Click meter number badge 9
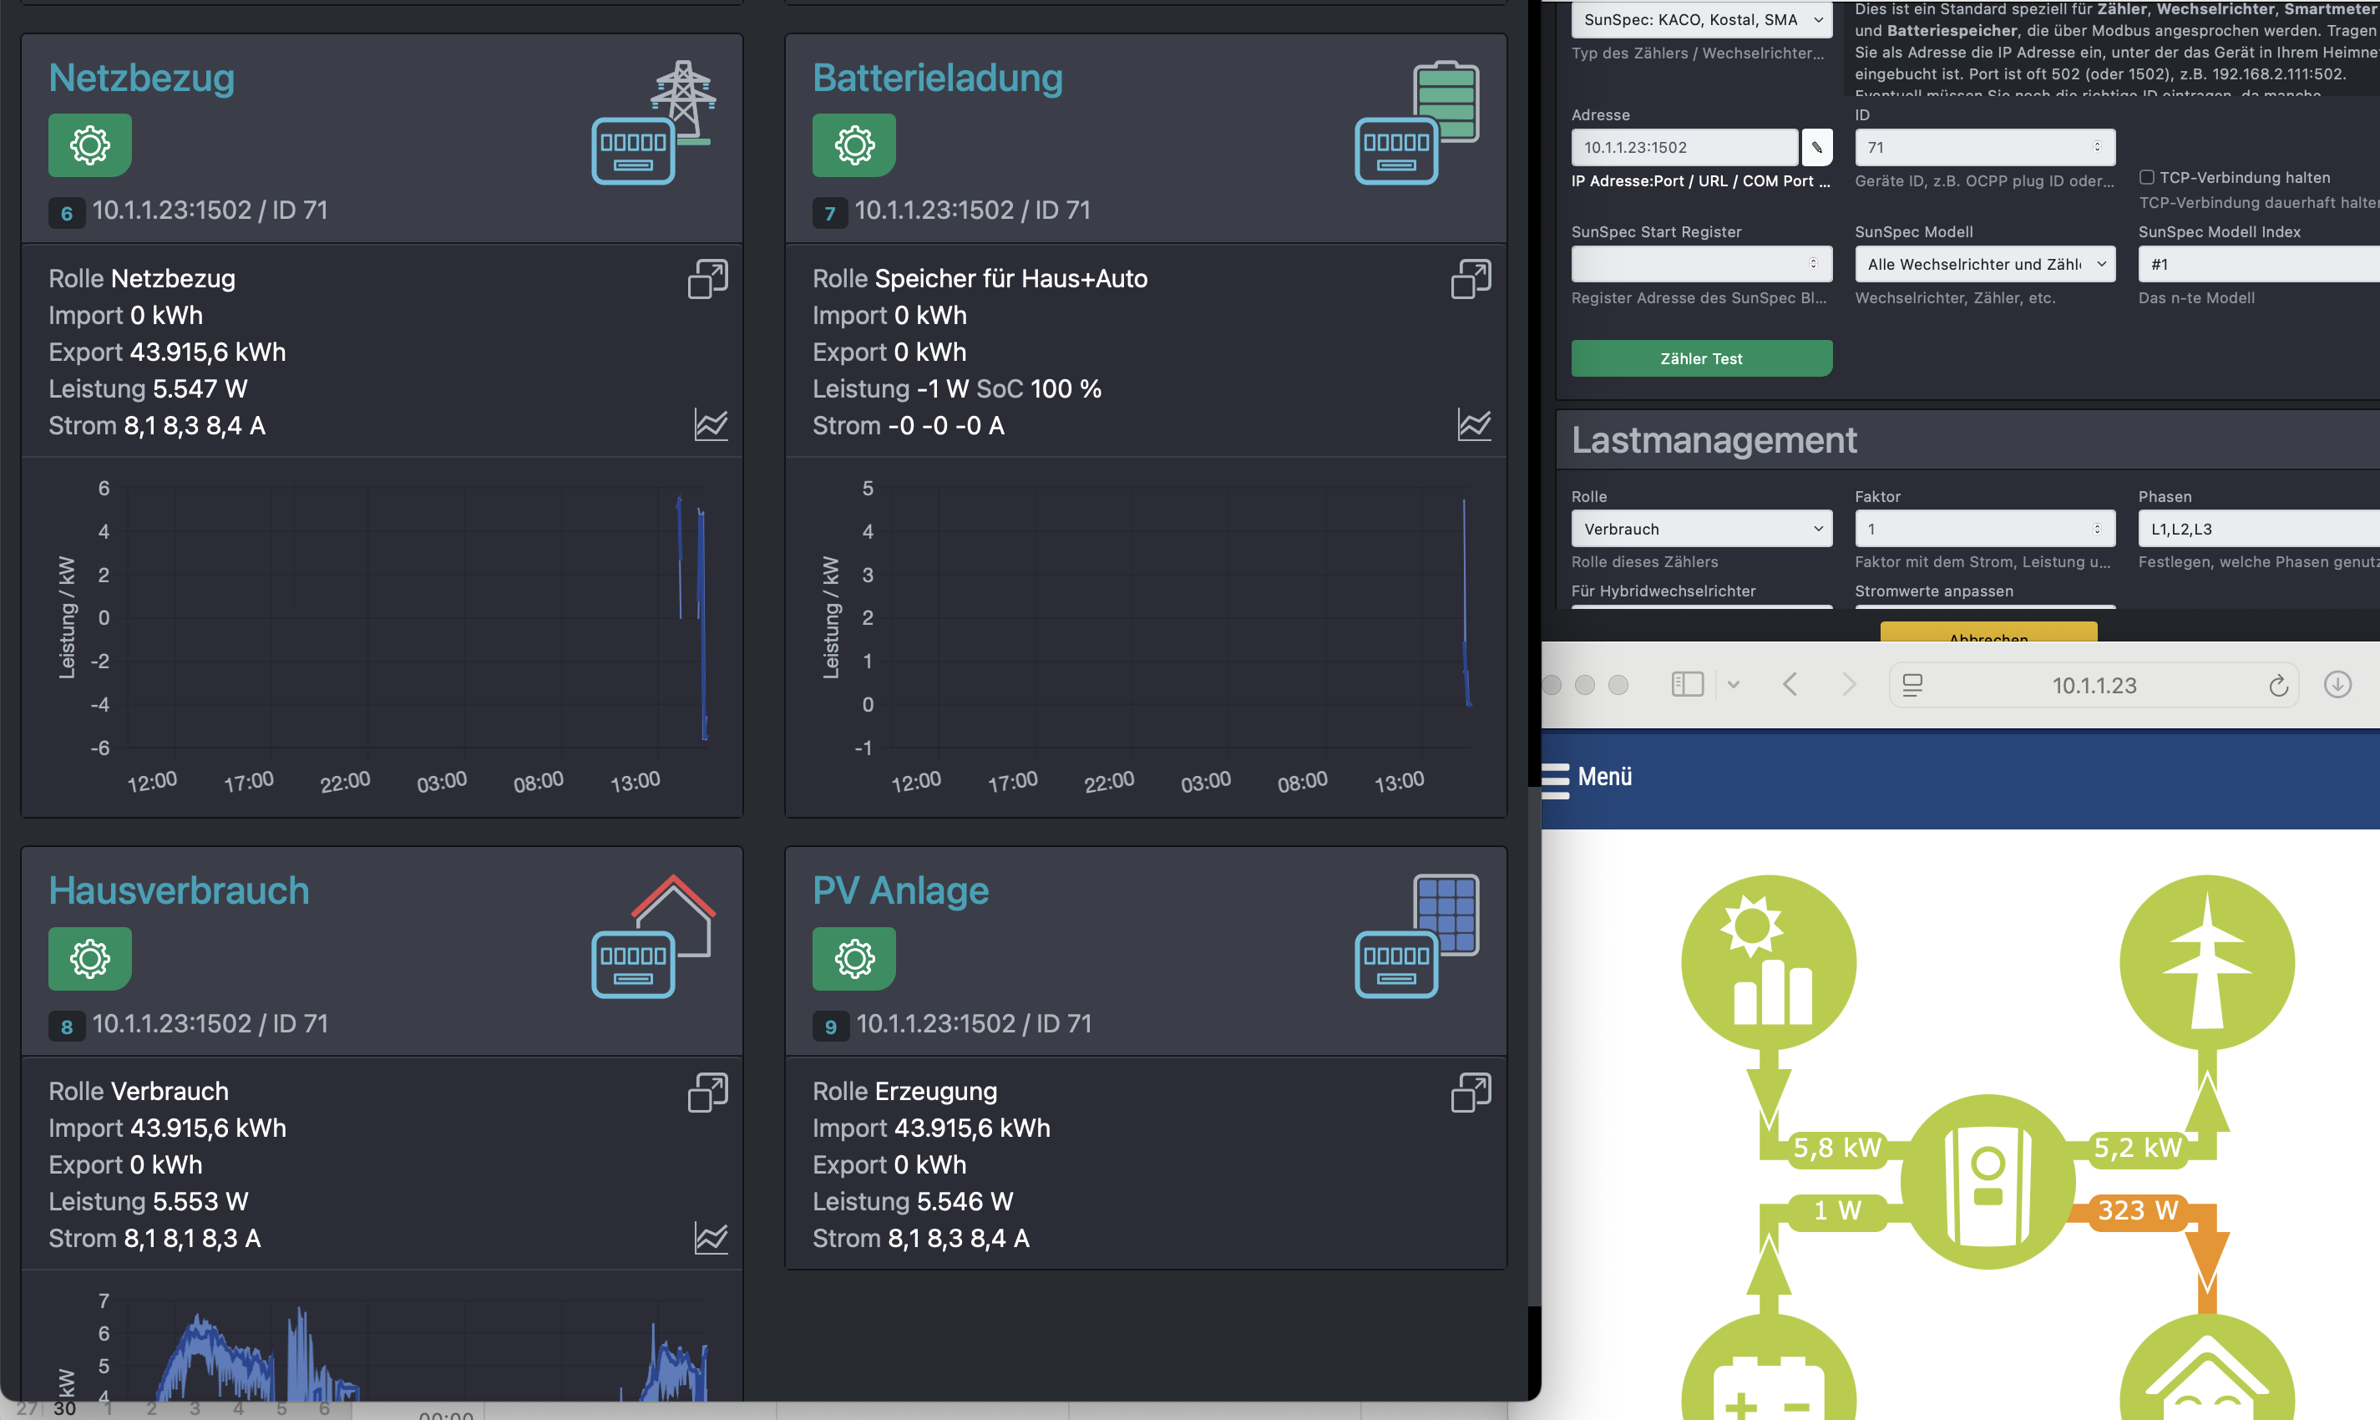 coord(830,1027)
